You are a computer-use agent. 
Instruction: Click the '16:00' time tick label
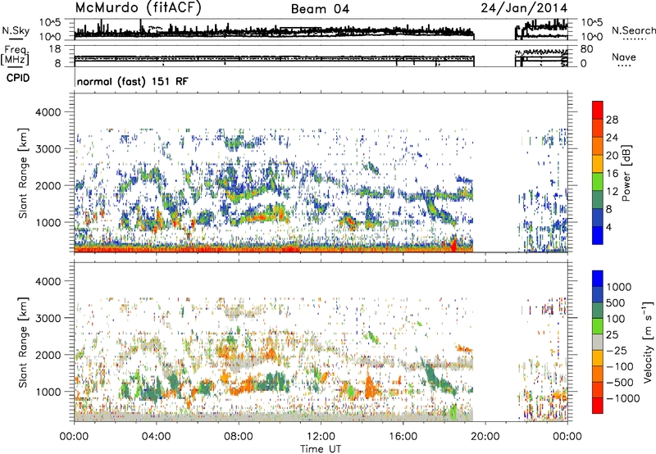403,437
